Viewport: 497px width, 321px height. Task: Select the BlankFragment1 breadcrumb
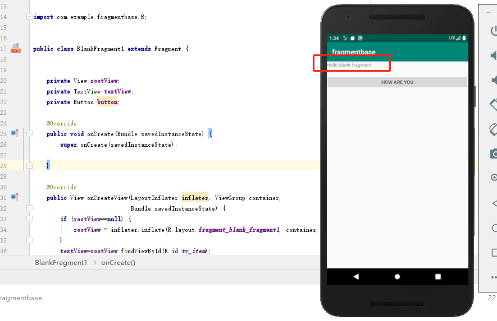pos(61,263)
